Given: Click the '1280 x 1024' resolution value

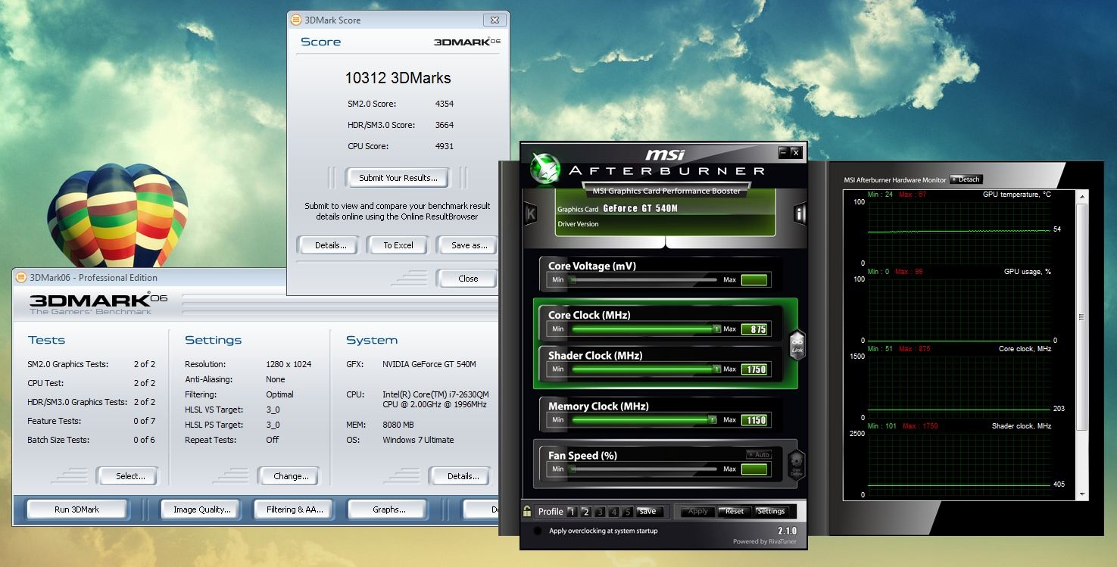Looking at the screenshot, I should click(289, 364).
